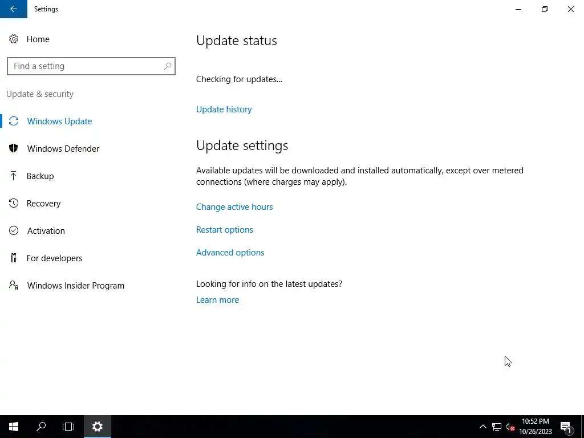The width and height of the screenshot is (584, 438).
Task: Click the Settings gear on the taskbar
Action: [97, 427]
